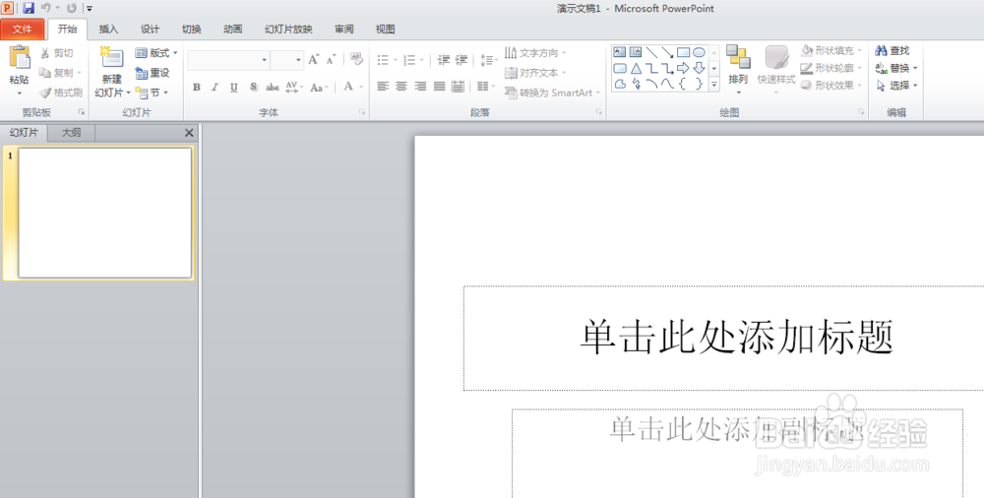The width and height of the screenshot is (984, 498).
Task: Click the Format Painter (格式刷) brush
Action: point(45,93)
